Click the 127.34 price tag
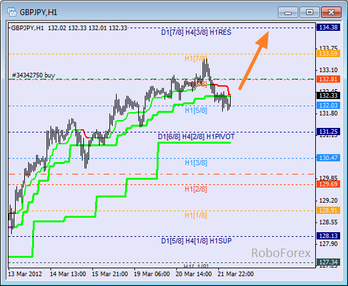The width and height of the screenshot is (348, 286). [328, 262]
